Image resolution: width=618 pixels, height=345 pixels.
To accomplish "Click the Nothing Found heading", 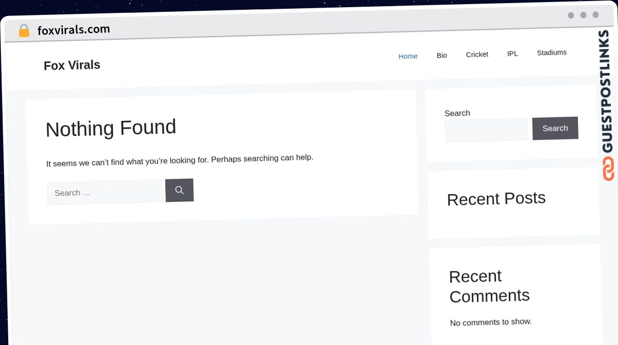I will pyautogui.click(x=111, y=128).
